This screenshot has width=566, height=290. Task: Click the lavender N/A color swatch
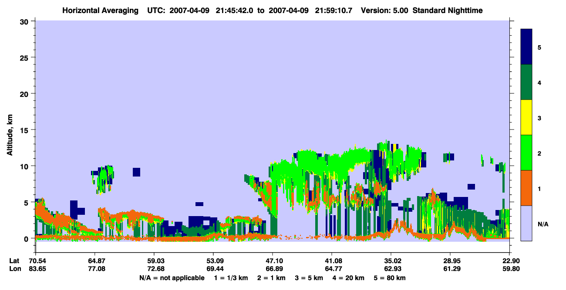pyautogui.click(x=526, y=223)
